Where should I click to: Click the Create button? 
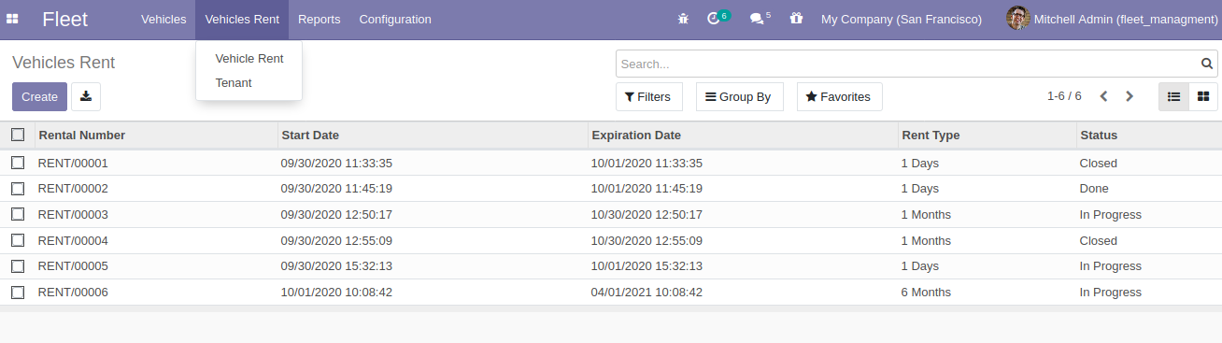[39, 96]
